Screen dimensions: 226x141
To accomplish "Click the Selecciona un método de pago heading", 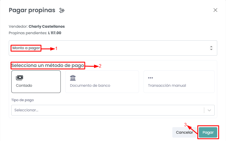I will point(48,66).
